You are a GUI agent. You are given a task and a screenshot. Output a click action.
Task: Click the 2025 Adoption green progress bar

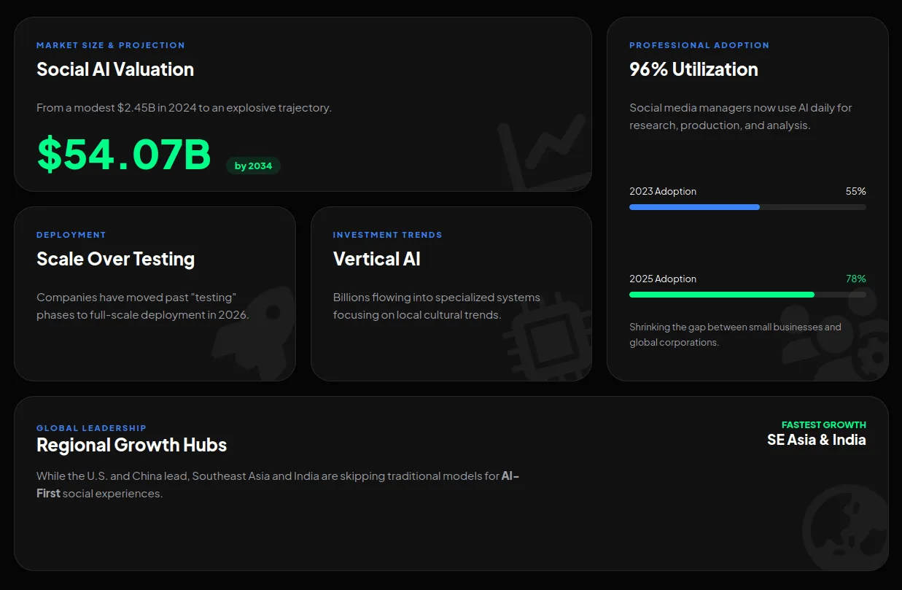721,295
